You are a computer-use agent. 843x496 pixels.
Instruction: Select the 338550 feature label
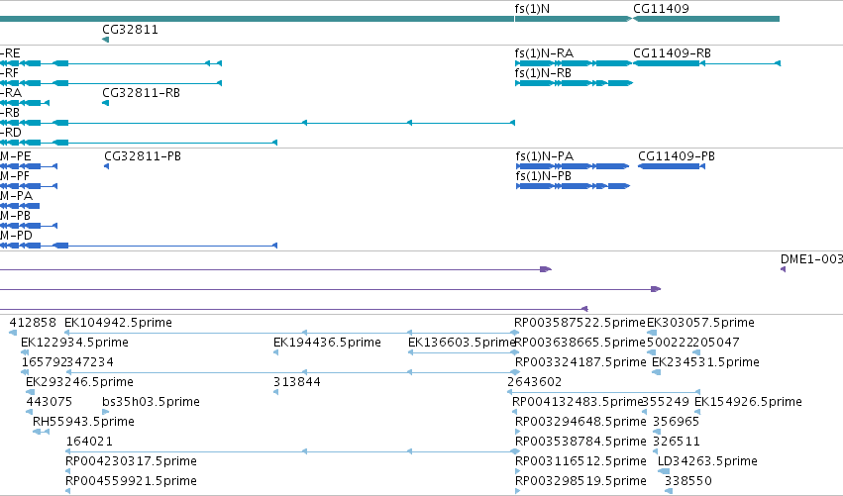(688, 481)
